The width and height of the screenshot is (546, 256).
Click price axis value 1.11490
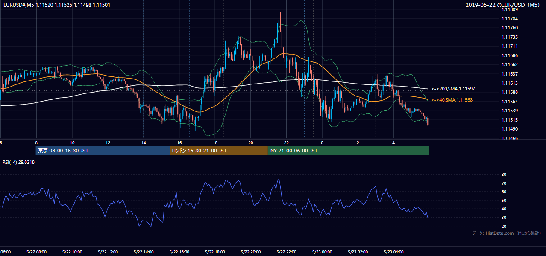point(510,129)
